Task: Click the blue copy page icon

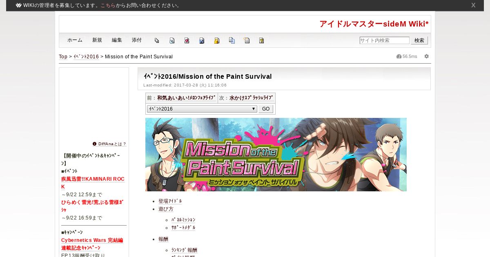Action: (x=232, y=40)
